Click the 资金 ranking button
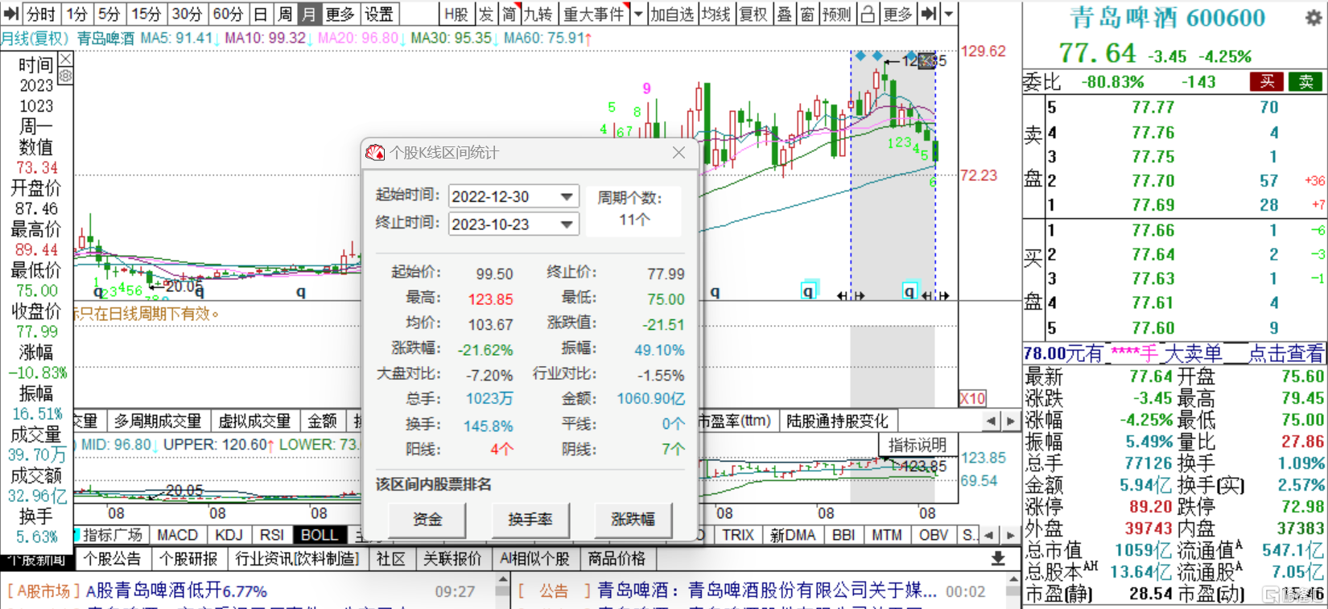The height and width of the screenshot is (609, 1328). point(427,520)
